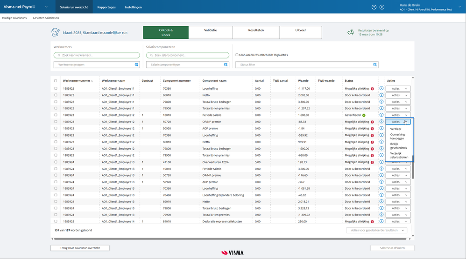Click green verified icon on Geverifieerd row
The width and height of the screenshot is (466, 259).
[x=364, y=115]
